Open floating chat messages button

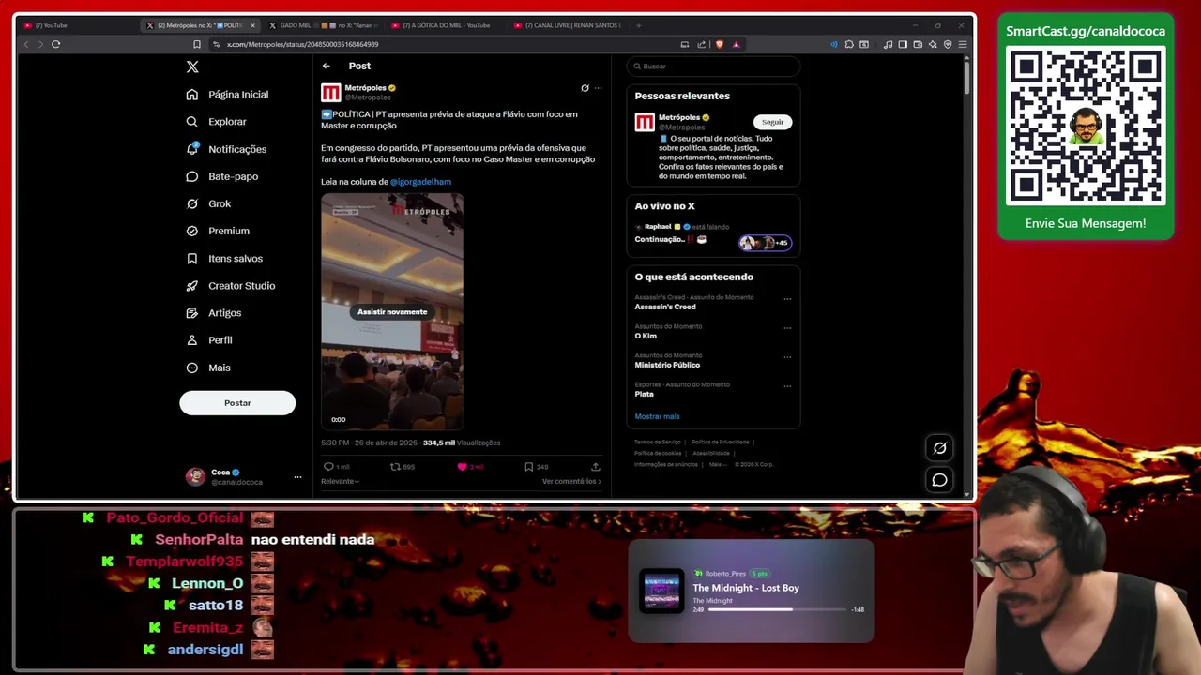click(939, 480)
